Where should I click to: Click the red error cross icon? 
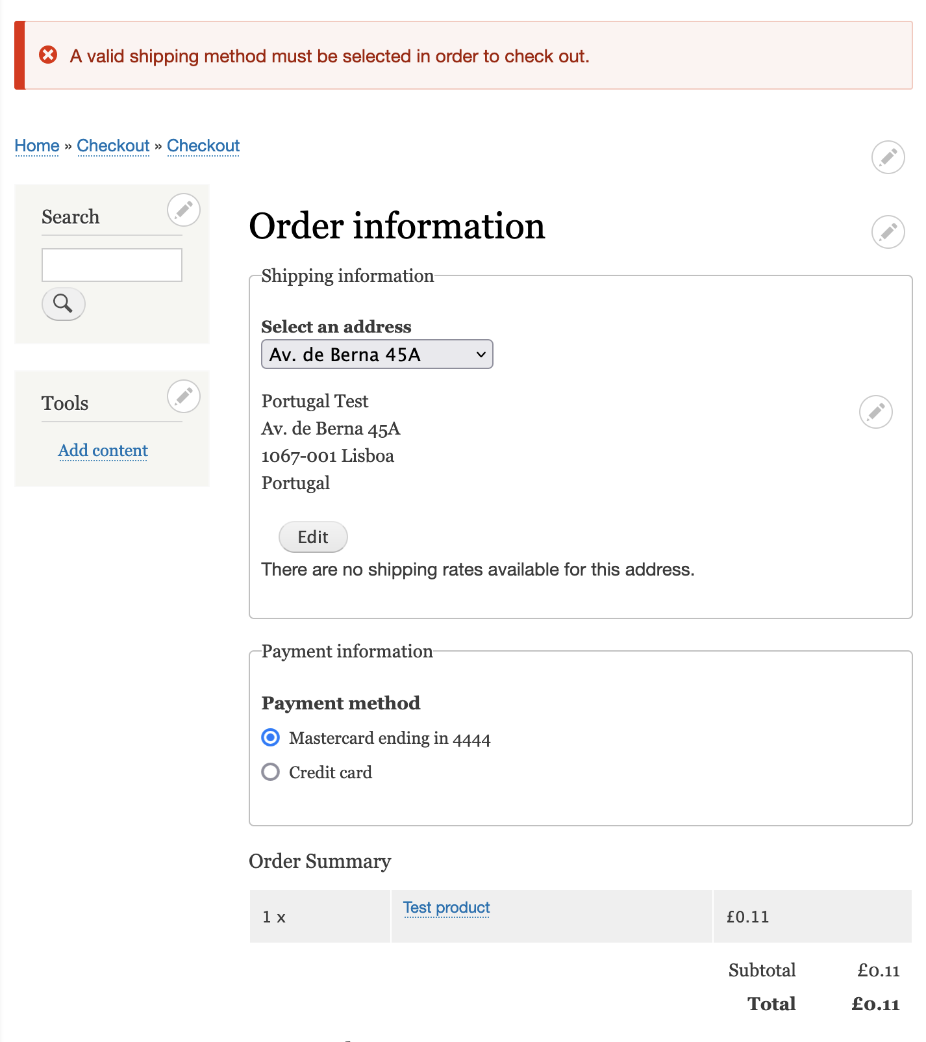pyautogui.click(x=47, y=56)
